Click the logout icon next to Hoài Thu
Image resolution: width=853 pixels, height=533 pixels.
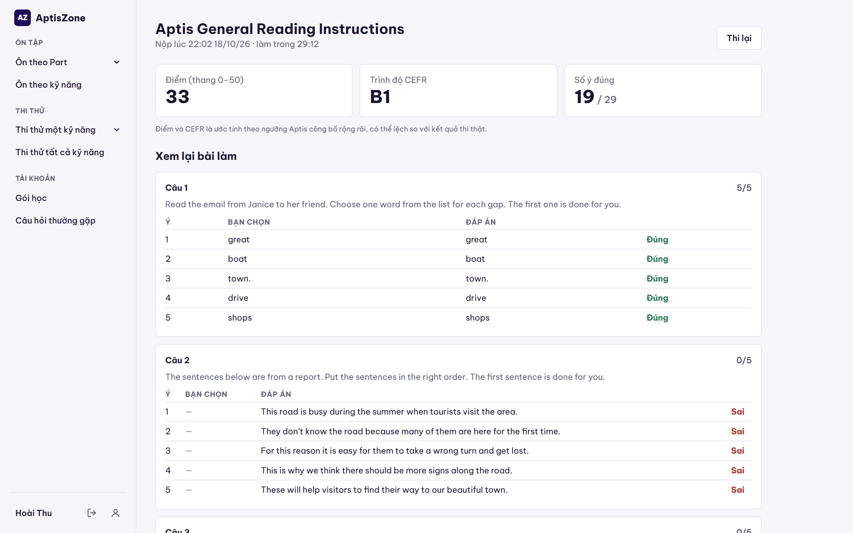click(x=92, y=513)
